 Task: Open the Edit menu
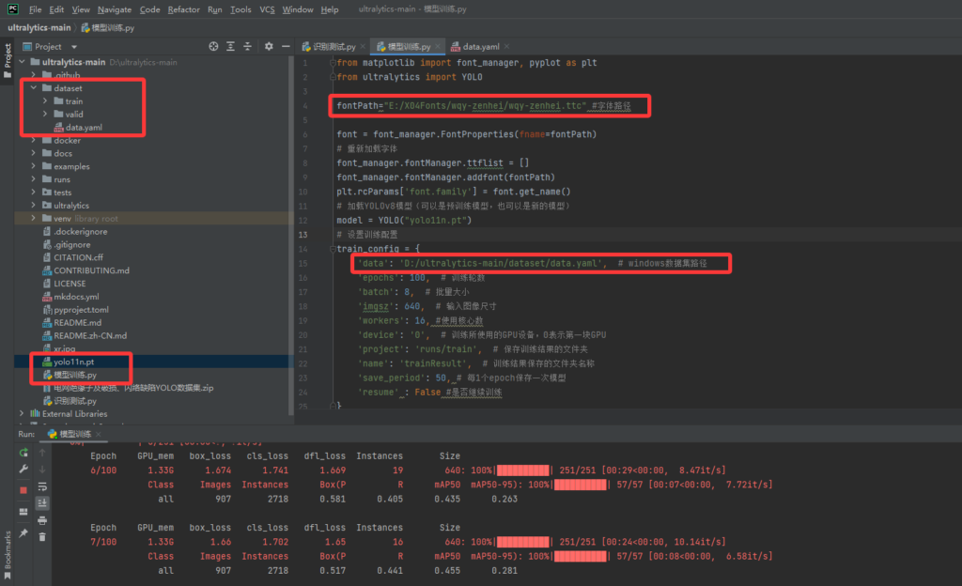click(x=56, y=9)
